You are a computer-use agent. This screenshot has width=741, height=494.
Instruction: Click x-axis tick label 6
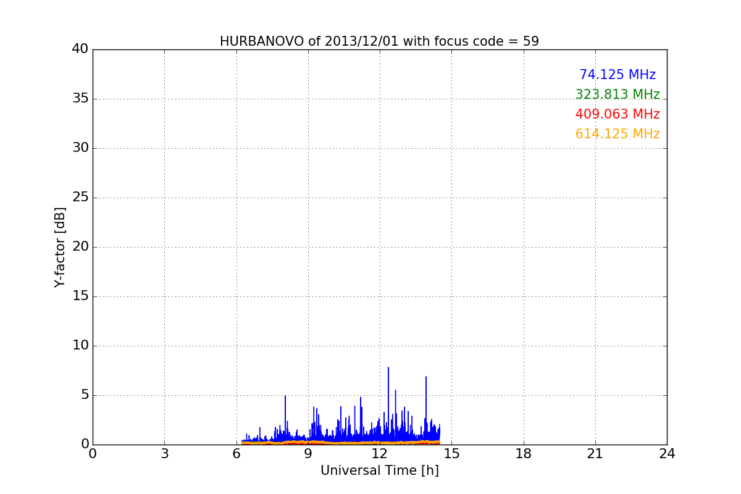coord(237,454)
